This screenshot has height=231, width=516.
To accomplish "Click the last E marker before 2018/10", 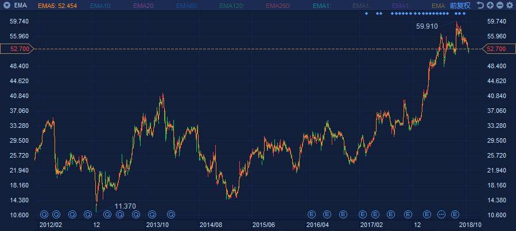I will [455, 214].
